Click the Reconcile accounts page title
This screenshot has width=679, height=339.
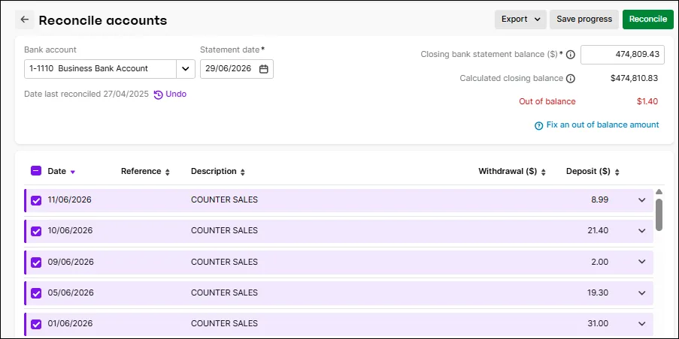pos(102,20)
